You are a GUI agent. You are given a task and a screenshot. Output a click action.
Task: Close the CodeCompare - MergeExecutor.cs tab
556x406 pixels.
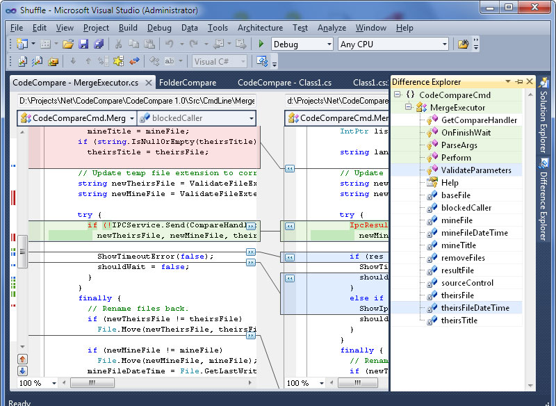coord(149,83)
